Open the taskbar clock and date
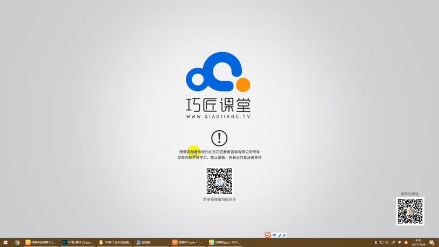439x247 pixels. point(419,243)
